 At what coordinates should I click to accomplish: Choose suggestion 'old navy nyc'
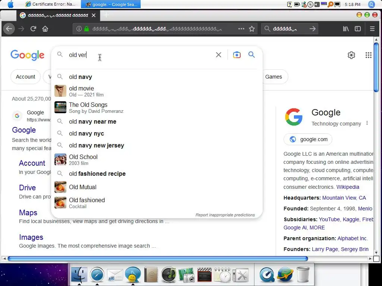[157, 134]
